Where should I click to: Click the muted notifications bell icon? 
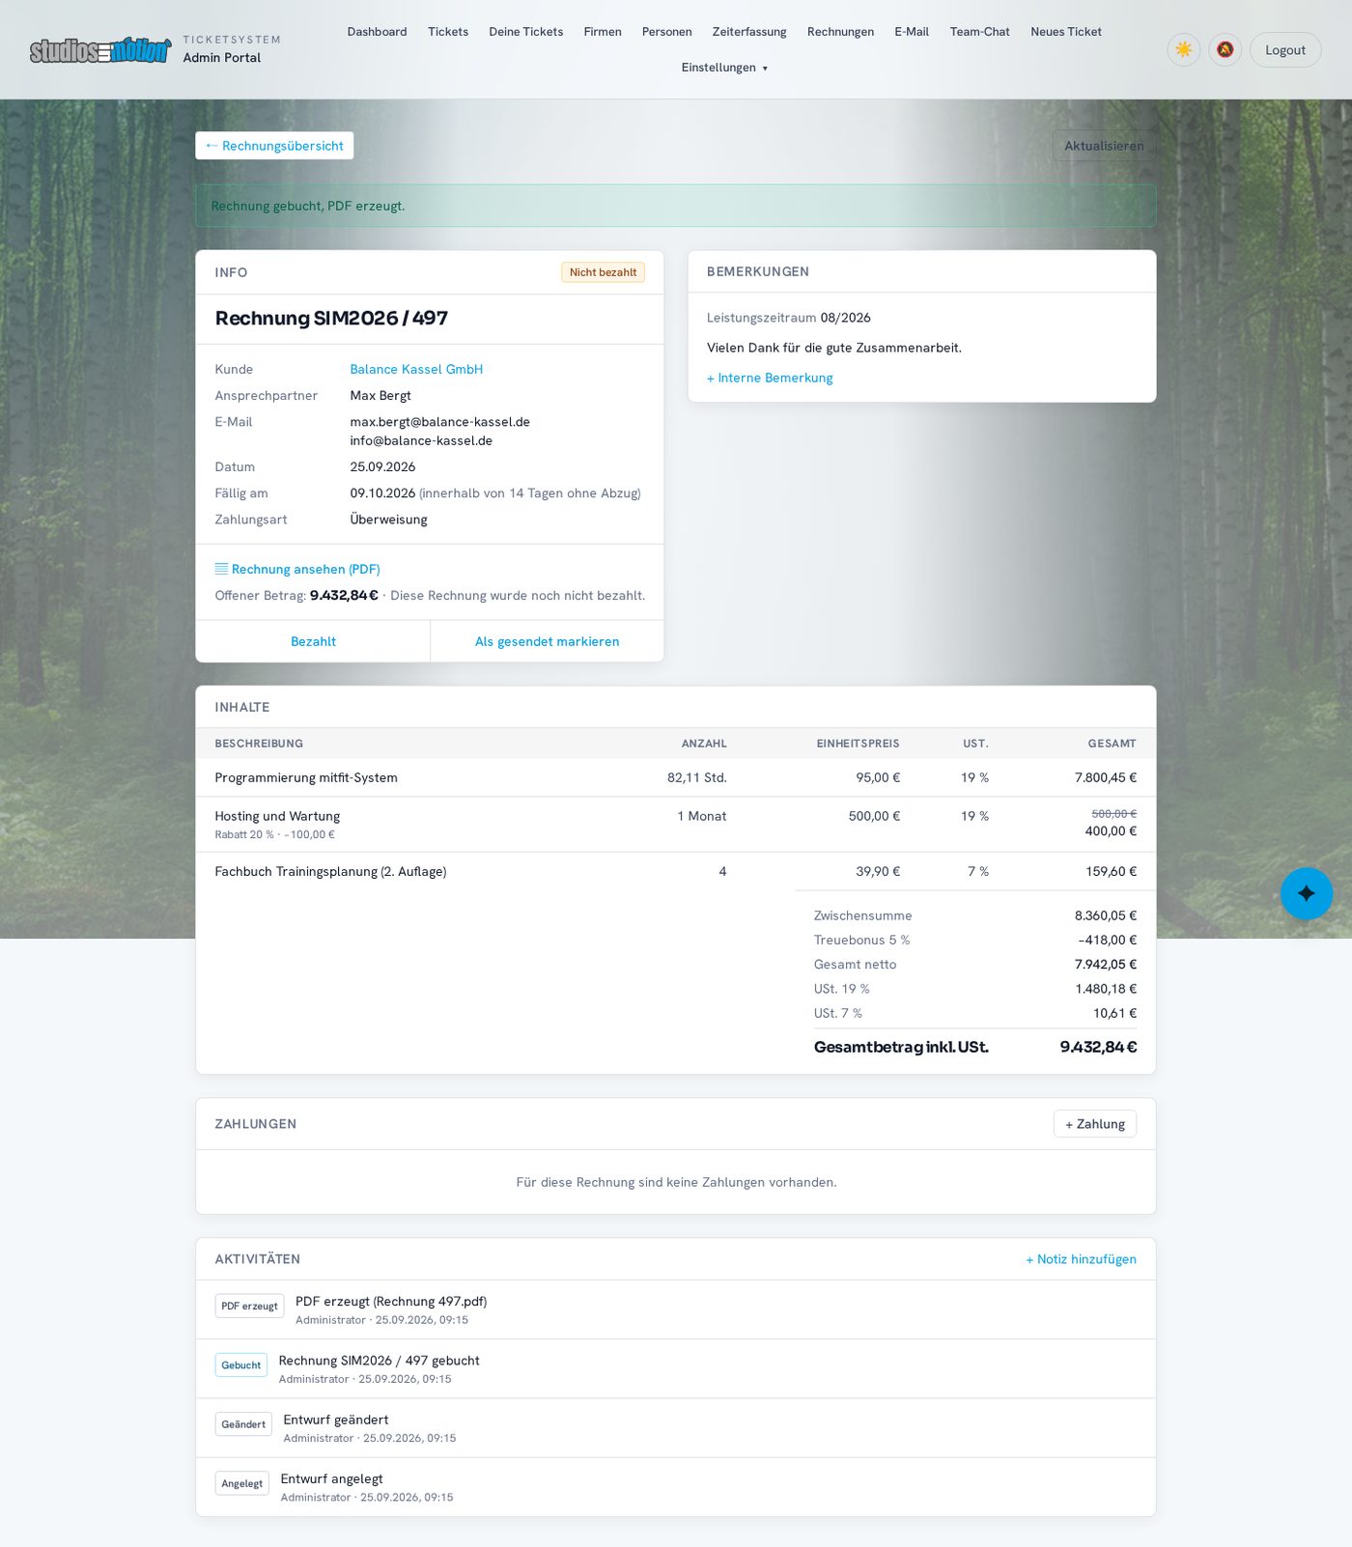1225,49
